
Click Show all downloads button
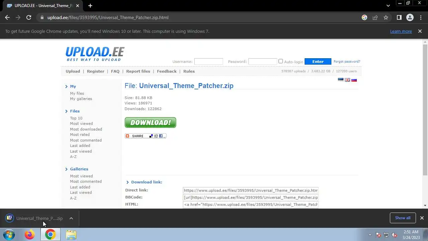[x=403, y=218]
